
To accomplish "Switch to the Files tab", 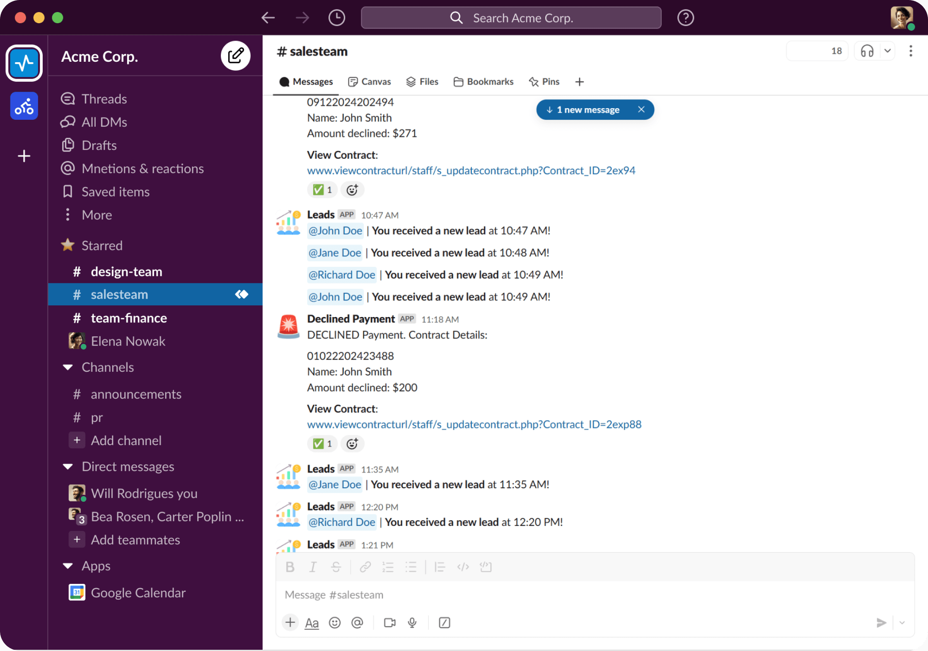I will [422, 82].
